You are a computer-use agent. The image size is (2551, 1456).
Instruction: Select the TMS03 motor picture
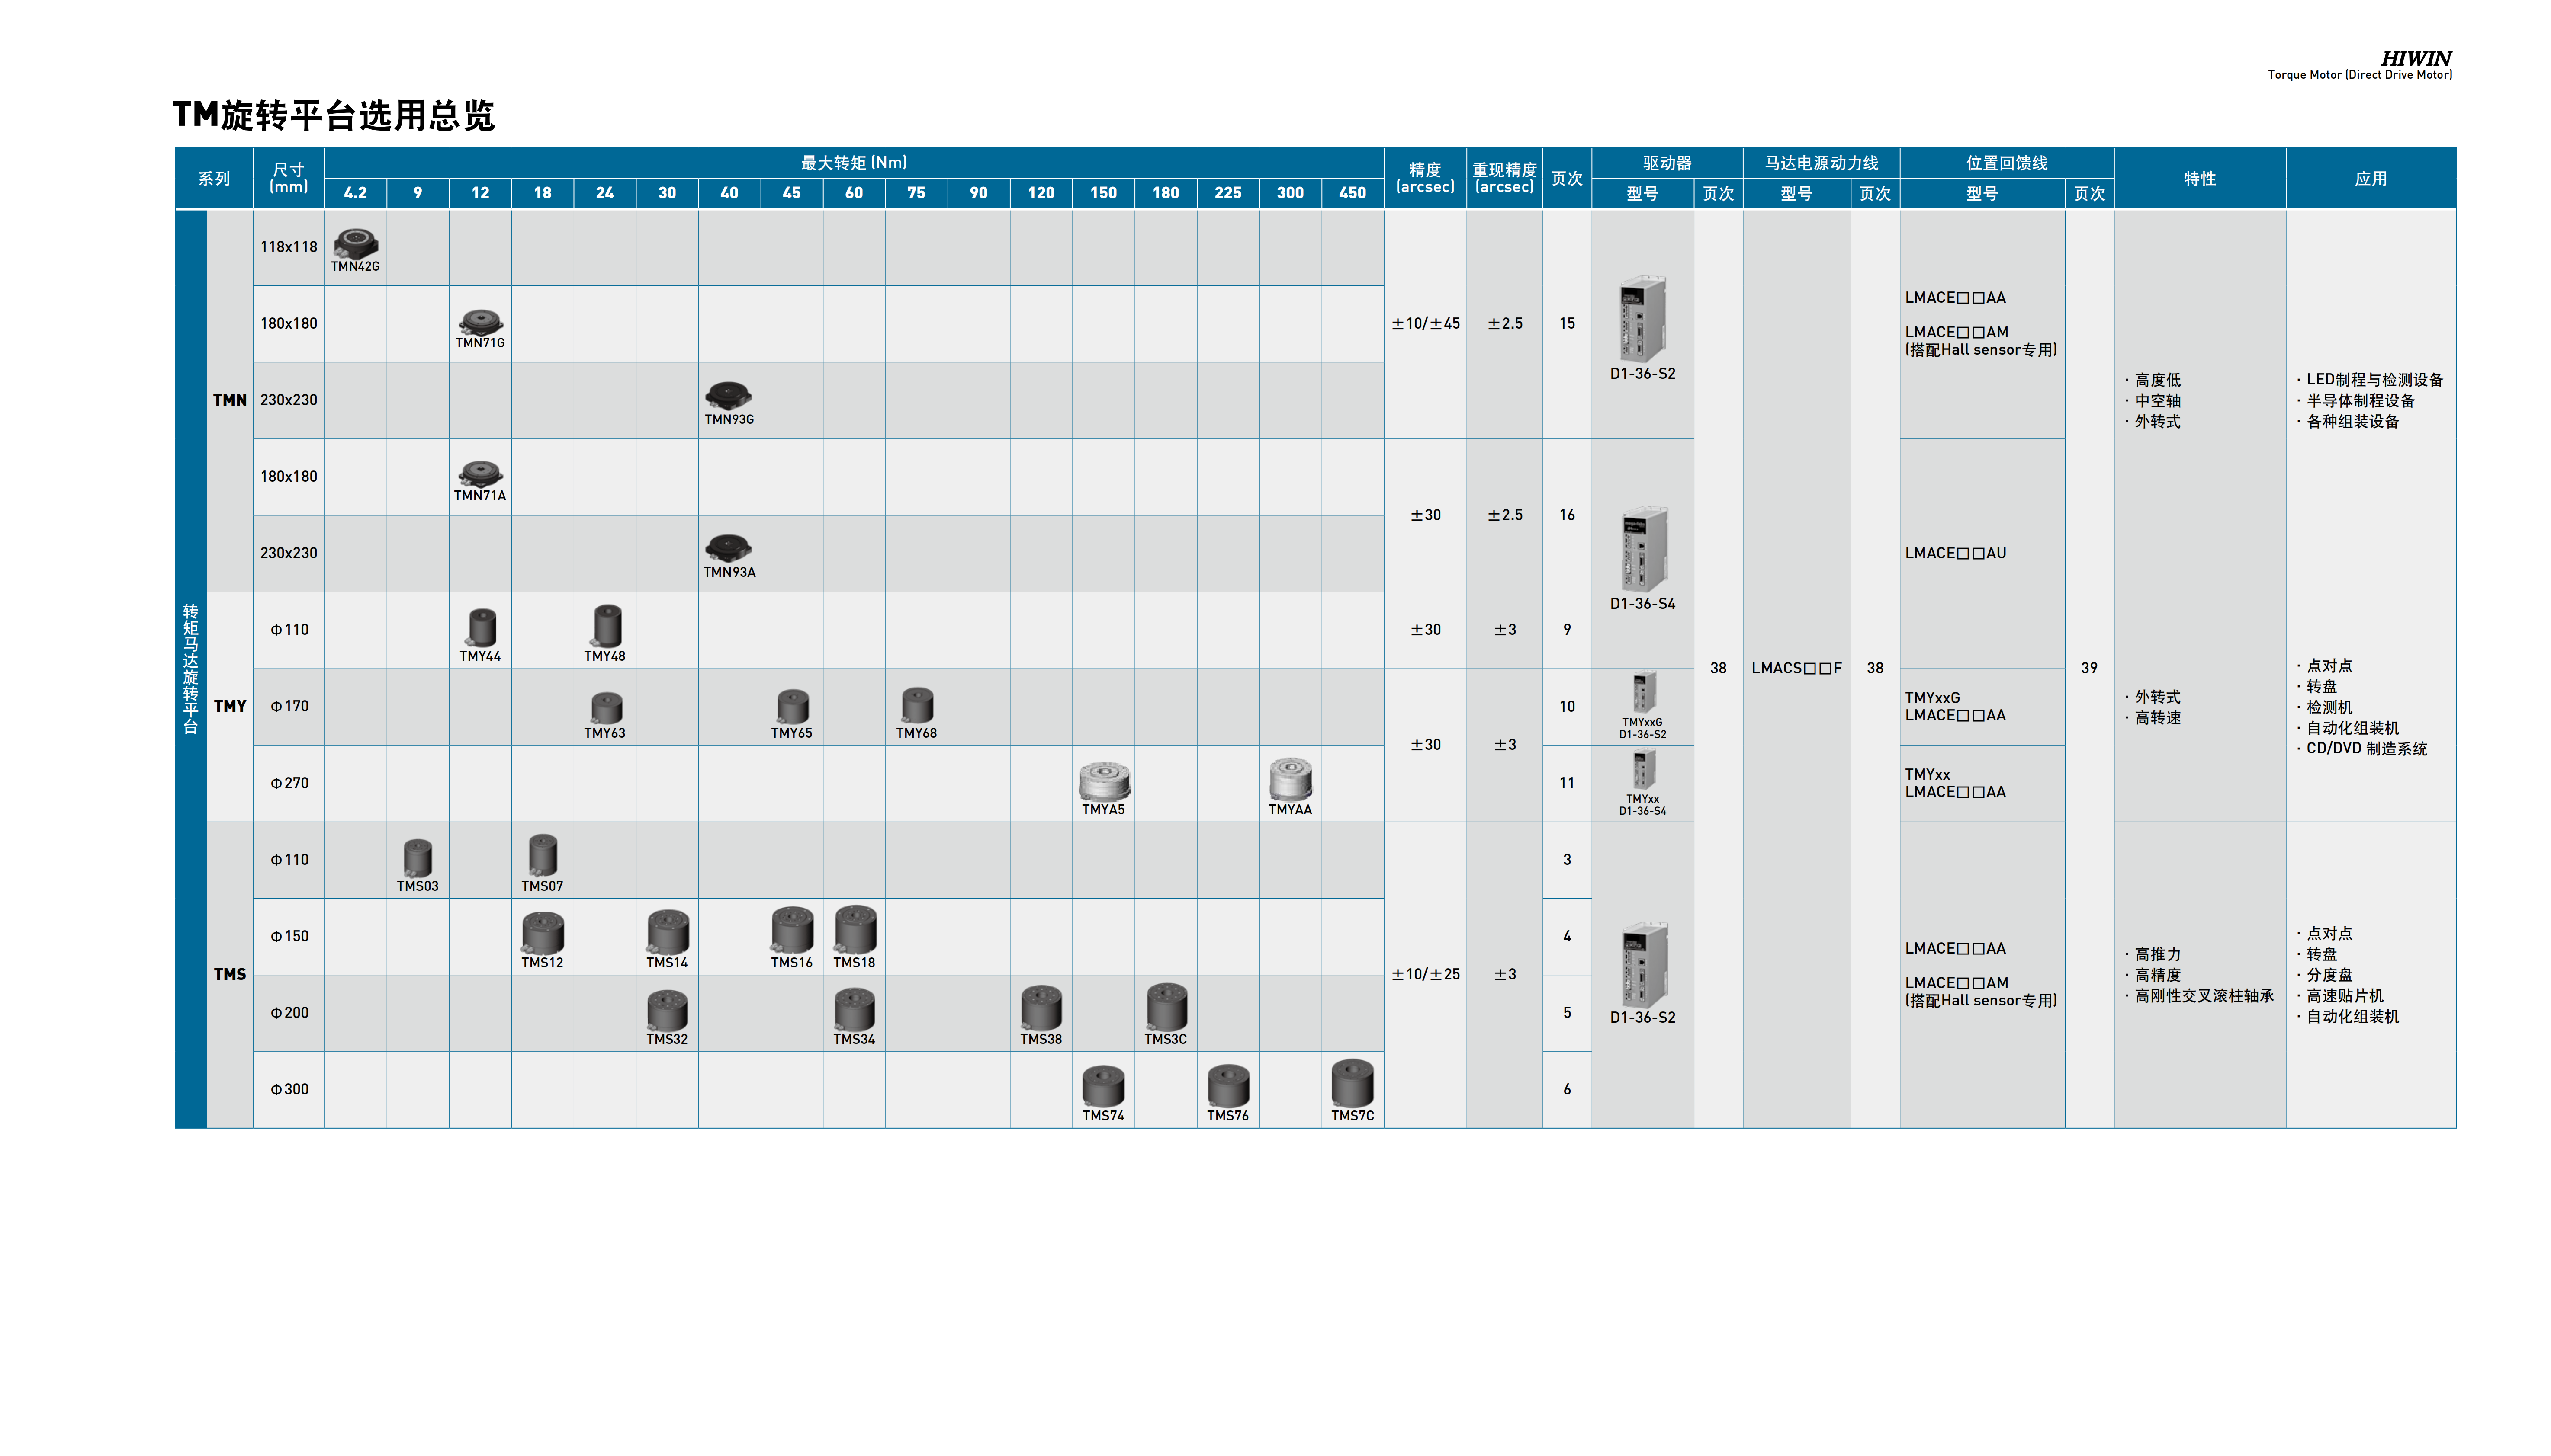point(417,857)
